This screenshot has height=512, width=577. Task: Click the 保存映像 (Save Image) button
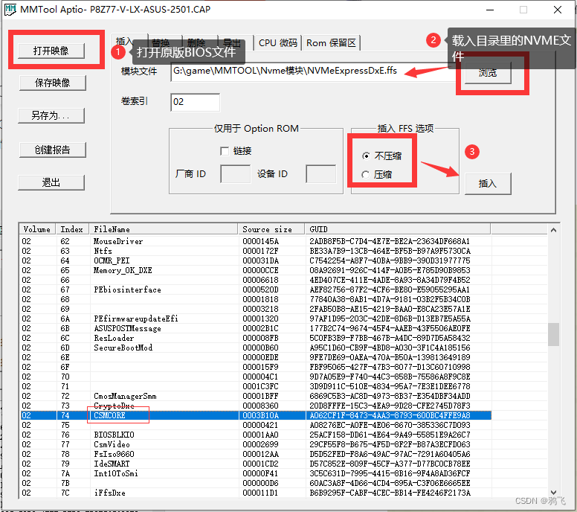[x=52, y=83]
